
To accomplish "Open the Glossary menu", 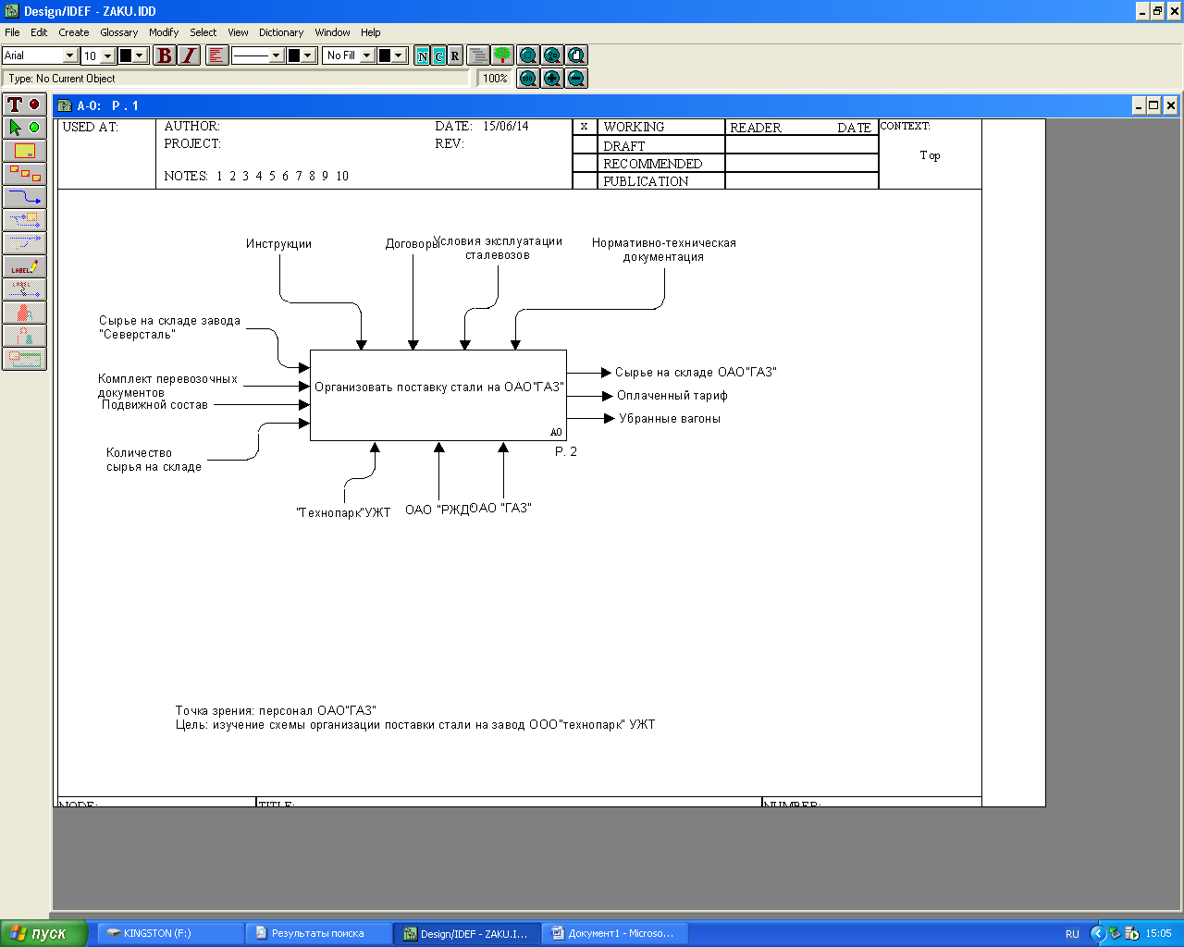I will 119,32.
